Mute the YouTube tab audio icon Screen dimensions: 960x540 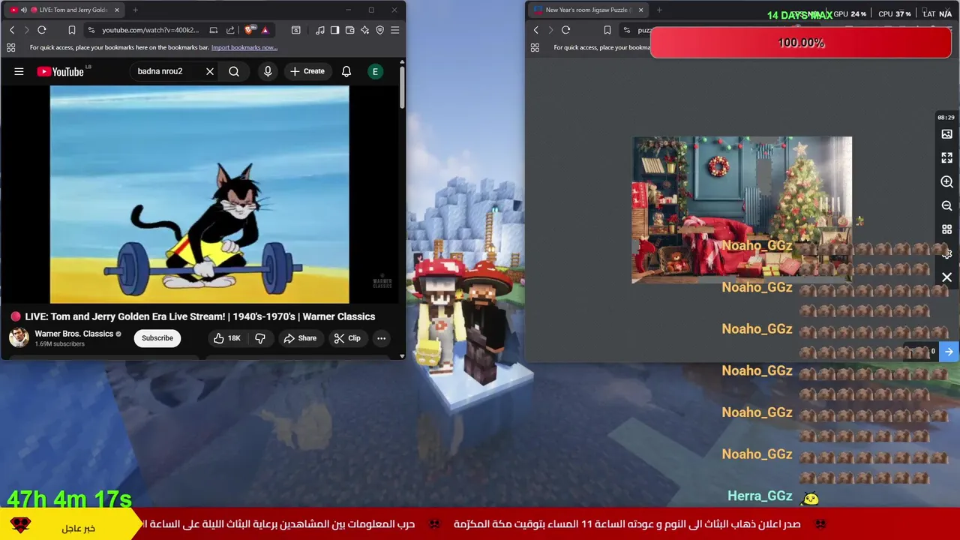click(24, 10)
